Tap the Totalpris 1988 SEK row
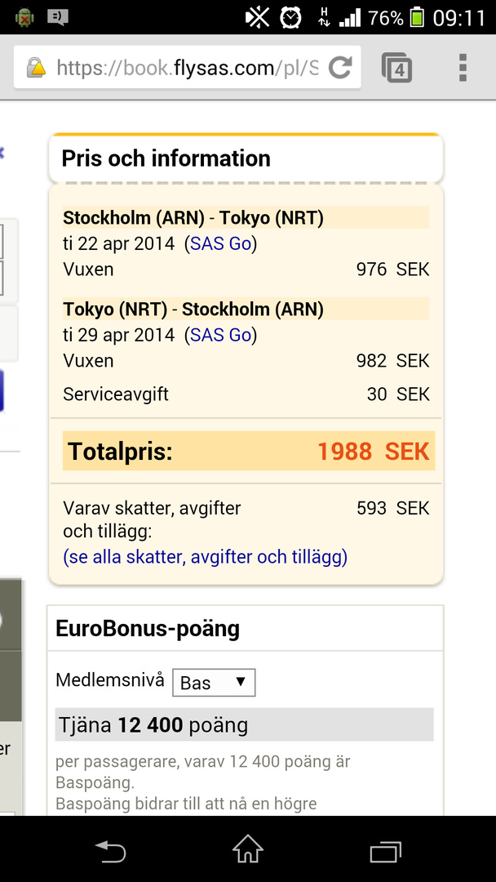The height and width of the screenshot is (882, 496). coord(248,452)
